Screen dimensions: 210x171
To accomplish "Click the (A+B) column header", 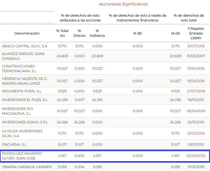I will coord(175,33).
